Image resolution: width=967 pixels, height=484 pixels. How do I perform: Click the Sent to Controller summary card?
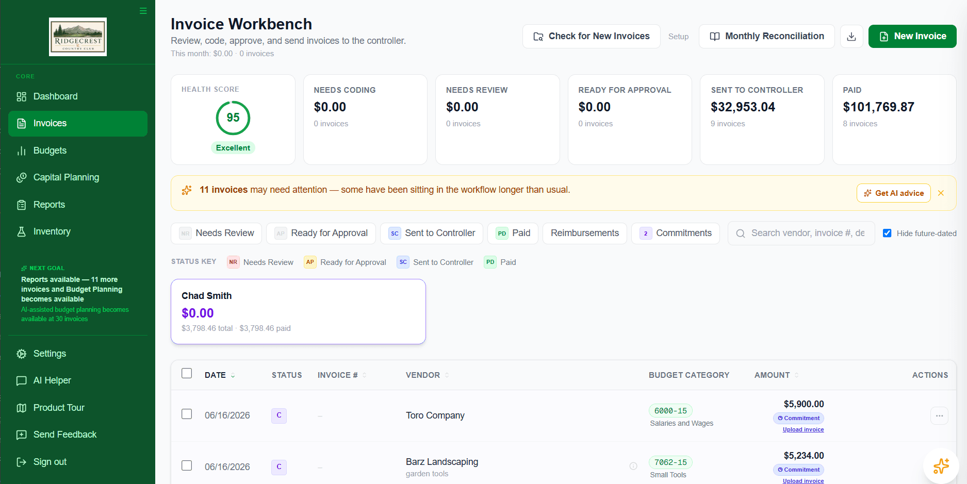pyautogui.click(x=762, y=120)
